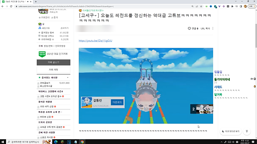Screen dimensions: 257x144
Task: Click URL 복사 to copy the article link
Action: [x=205, y=28]
